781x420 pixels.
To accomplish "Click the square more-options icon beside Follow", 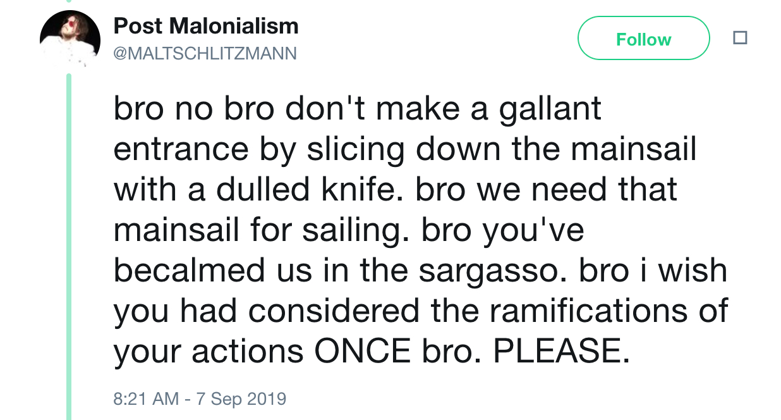I will [740, 39].
